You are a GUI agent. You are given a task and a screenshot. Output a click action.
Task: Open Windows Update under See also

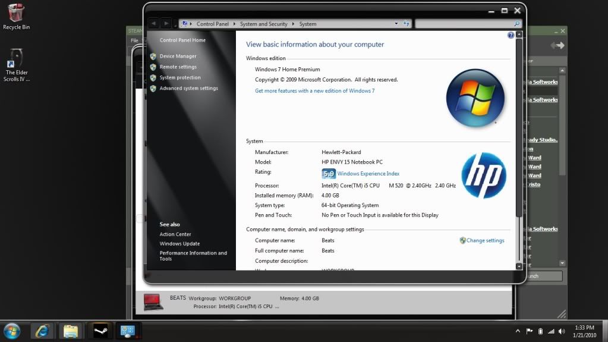(179, 243)
